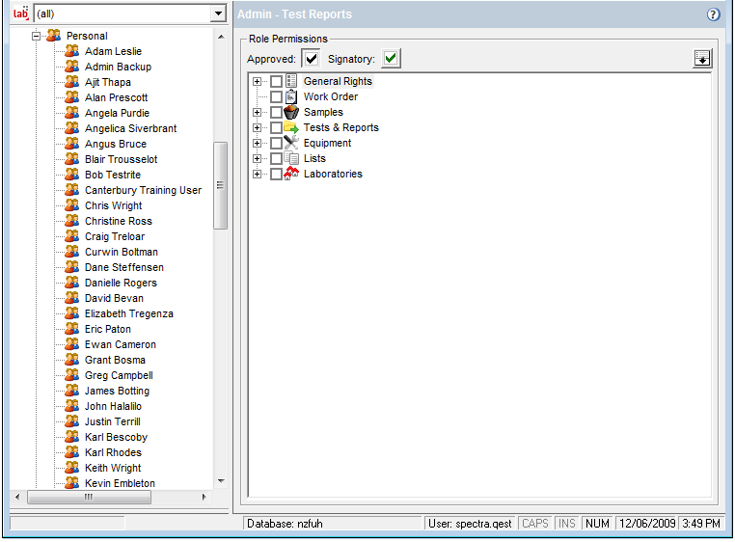
Task: Toggle the Approved checkbox
Action: pos(312,59)
